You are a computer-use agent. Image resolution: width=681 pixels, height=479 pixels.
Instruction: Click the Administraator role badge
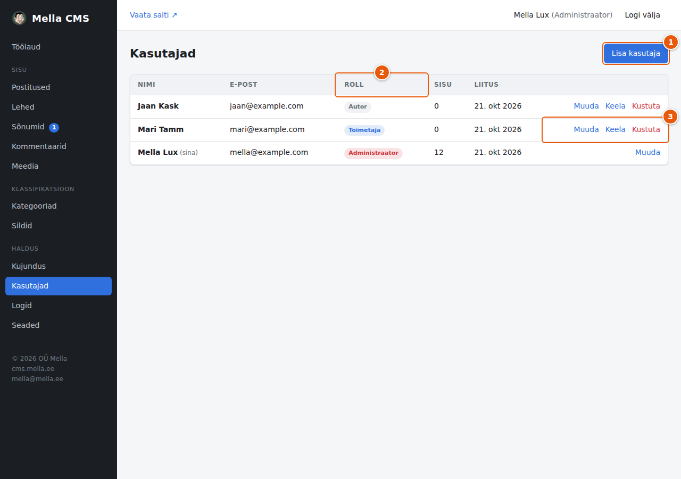click(x=373, y=153)
